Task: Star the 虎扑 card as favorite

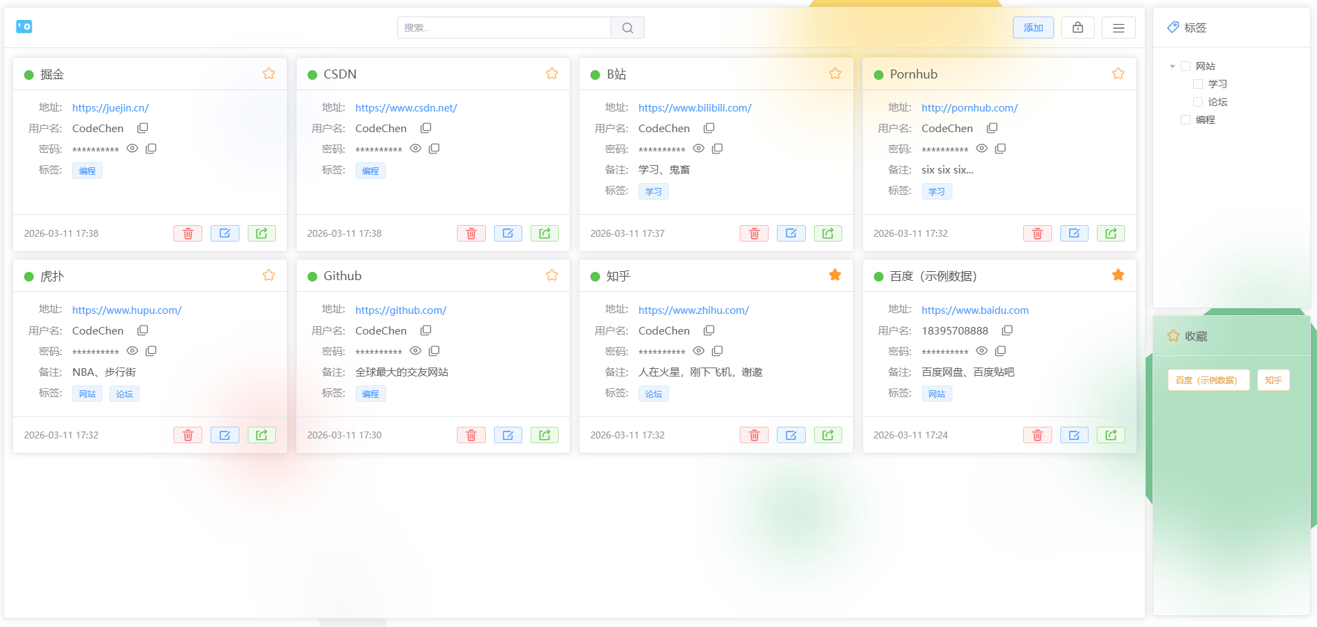Action: [x=269, y=275]
